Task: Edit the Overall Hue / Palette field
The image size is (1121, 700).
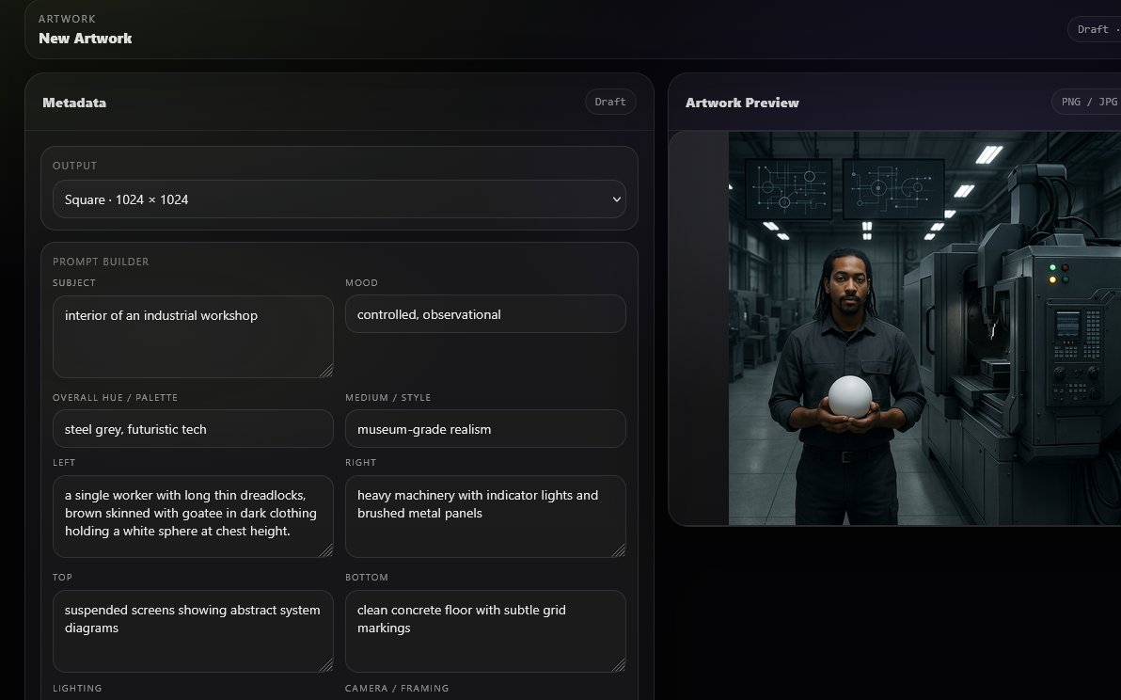Action: [193, 429]
